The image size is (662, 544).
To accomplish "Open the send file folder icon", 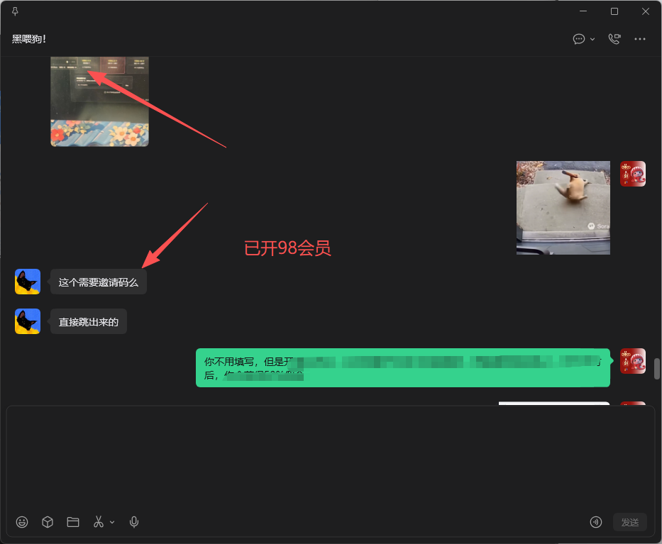I will tap(73, 522).
